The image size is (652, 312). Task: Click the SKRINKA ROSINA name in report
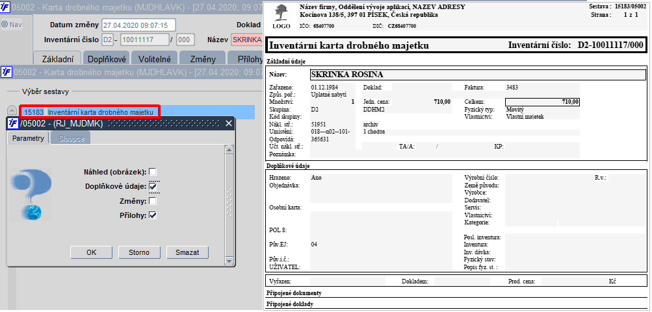pos(348,75)
